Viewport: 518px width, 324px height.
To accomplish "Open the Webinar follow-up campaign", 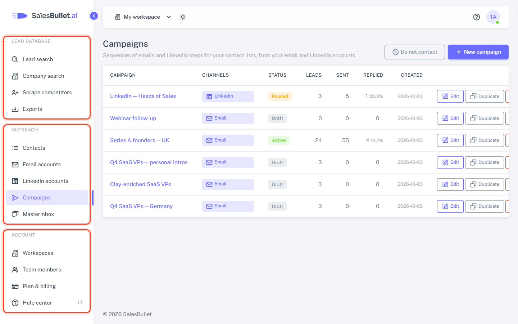I will tap(133, 118).
